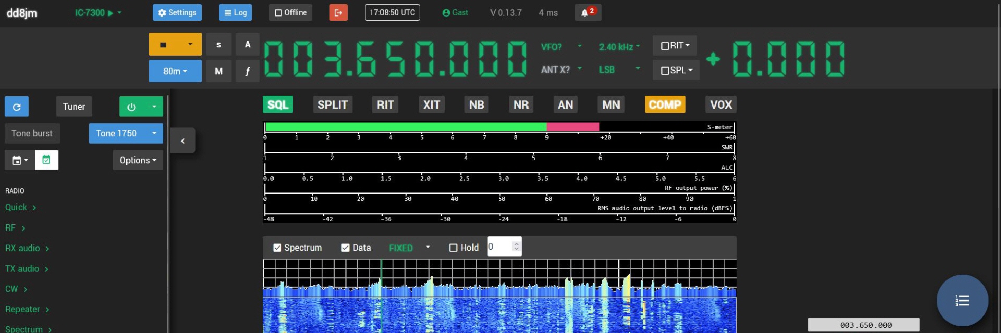
Task: Click the blue refresh icon button
Action: 17,107
